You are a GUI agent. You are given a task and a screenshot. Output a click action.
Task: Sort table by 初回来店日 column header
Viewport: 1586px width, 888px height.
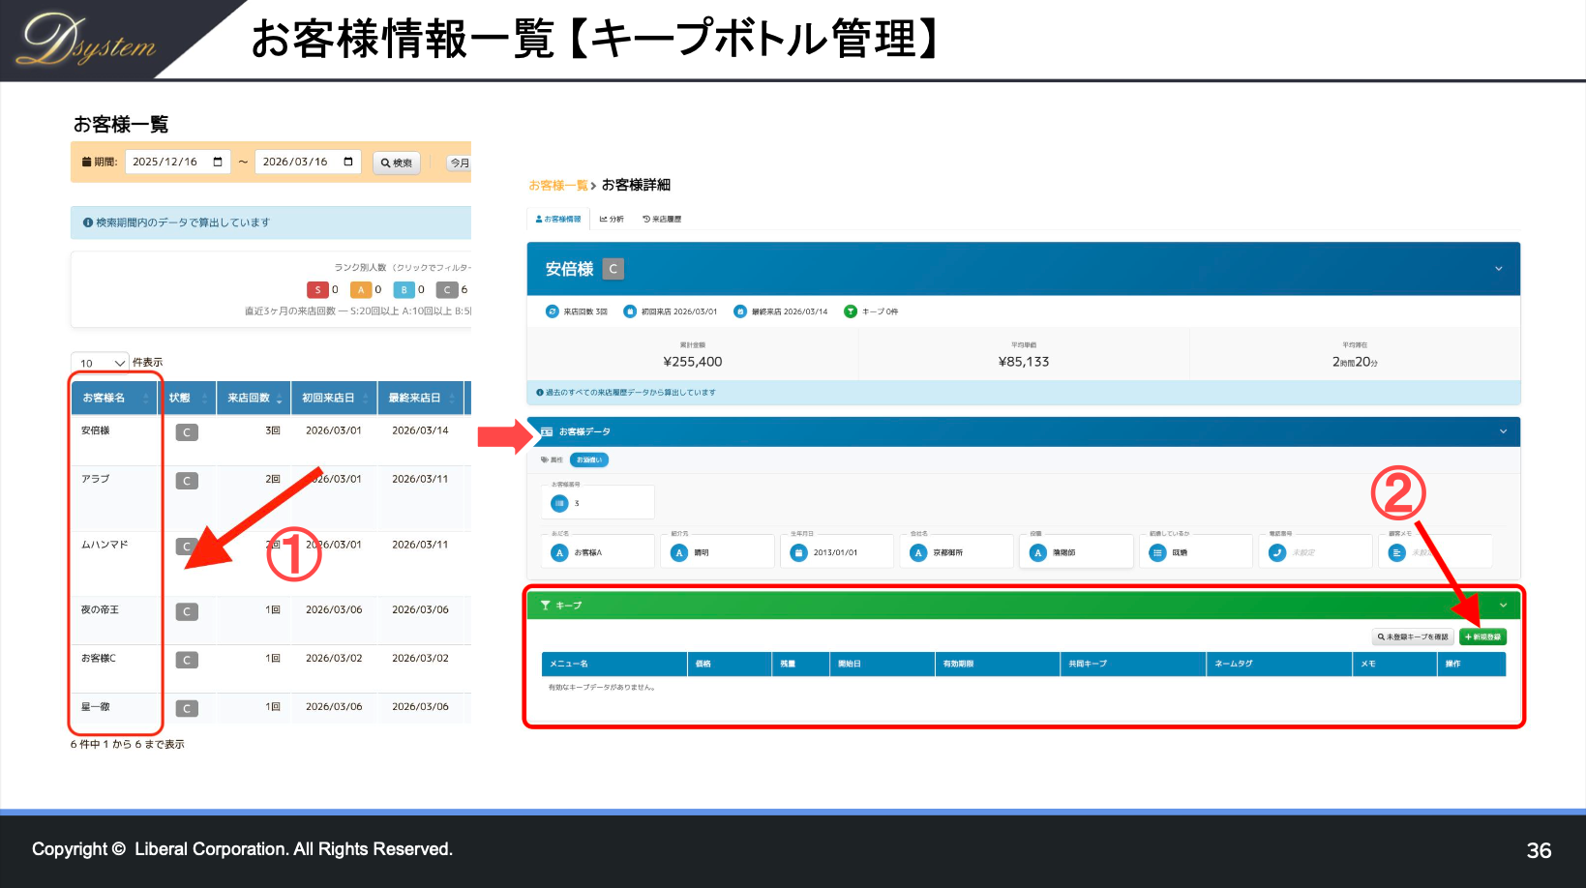pyautogui.click(x=333, y=398)
